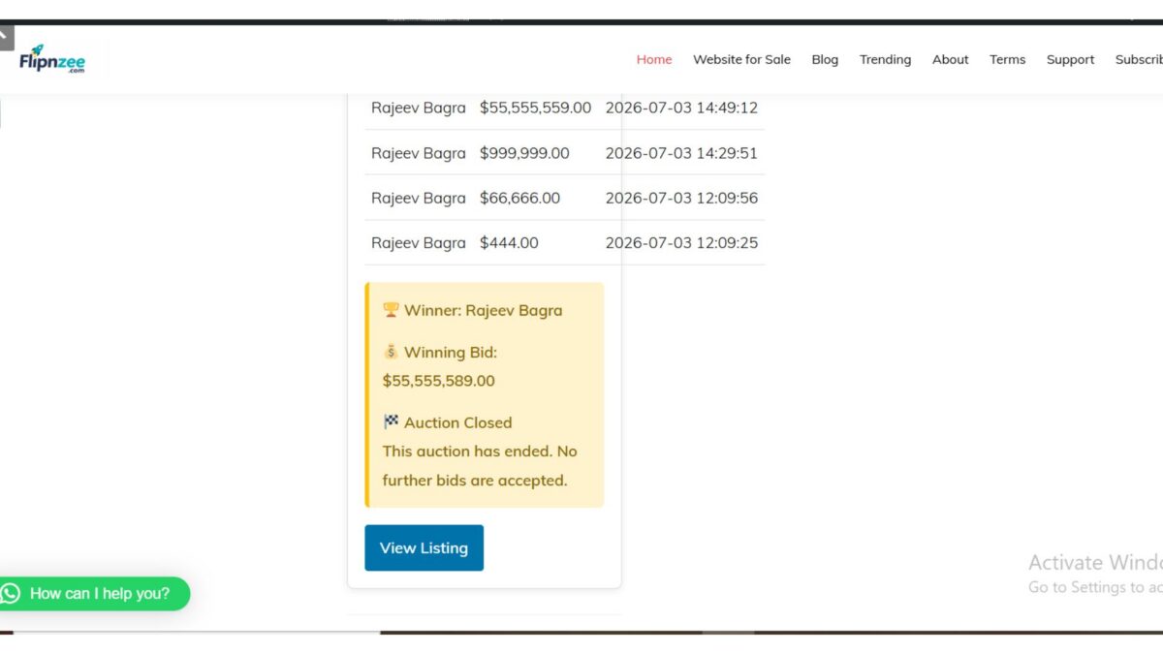Click timestamp 2026-07-03 12:09:25
The width and height of the screenshot is (1163, 654).
click(x=681, y=243)
